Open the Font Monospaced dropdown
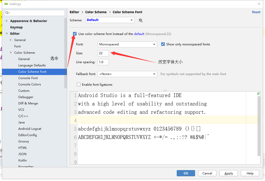 [x=127, y=44]
